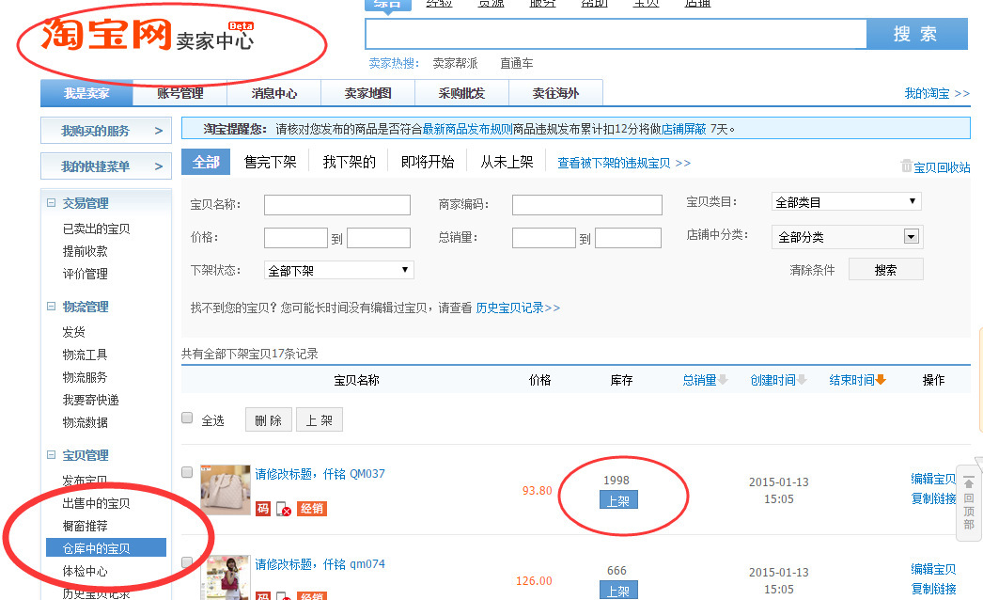This screenshot has height=600, width=983.
Task: Open 历史宝贝记录>> link
Action: [x=518, y=308]
